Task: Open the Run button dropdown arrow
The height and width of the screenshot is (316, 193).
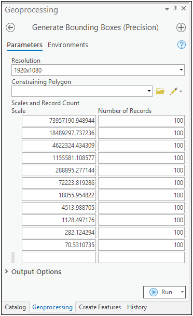Action: pos(182,292)
